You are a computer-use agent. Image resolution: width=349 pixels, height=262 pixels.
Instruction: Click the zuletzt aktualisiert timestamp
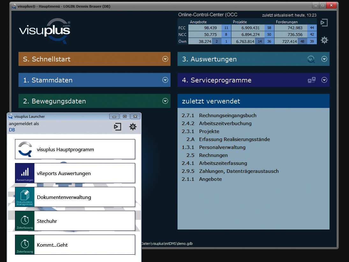(289, 15)
